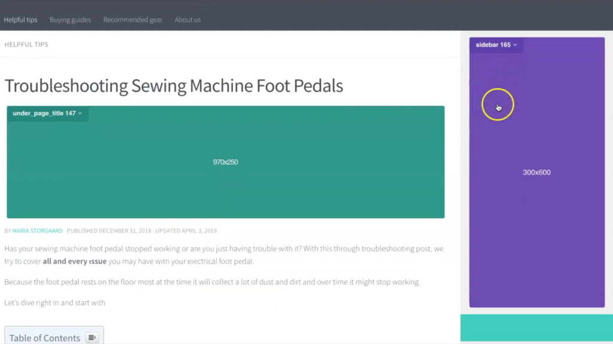Toggle the Table of Contents list icon
The width and height of the screenshot is (613, 344).
click(x=92, y=337)
